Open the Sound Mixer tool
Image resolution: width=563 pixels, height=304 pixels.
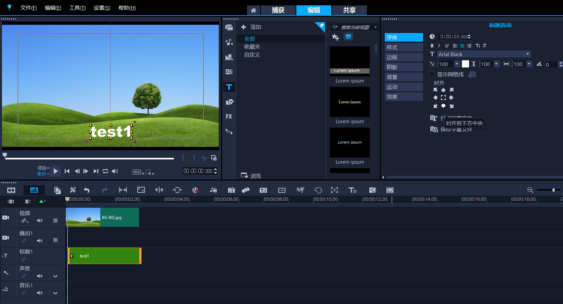click(214, 190)
